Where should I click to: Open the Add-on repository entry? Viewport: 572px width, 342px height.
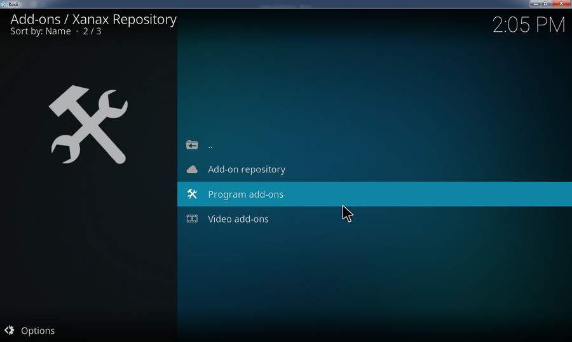coord(374,169)
